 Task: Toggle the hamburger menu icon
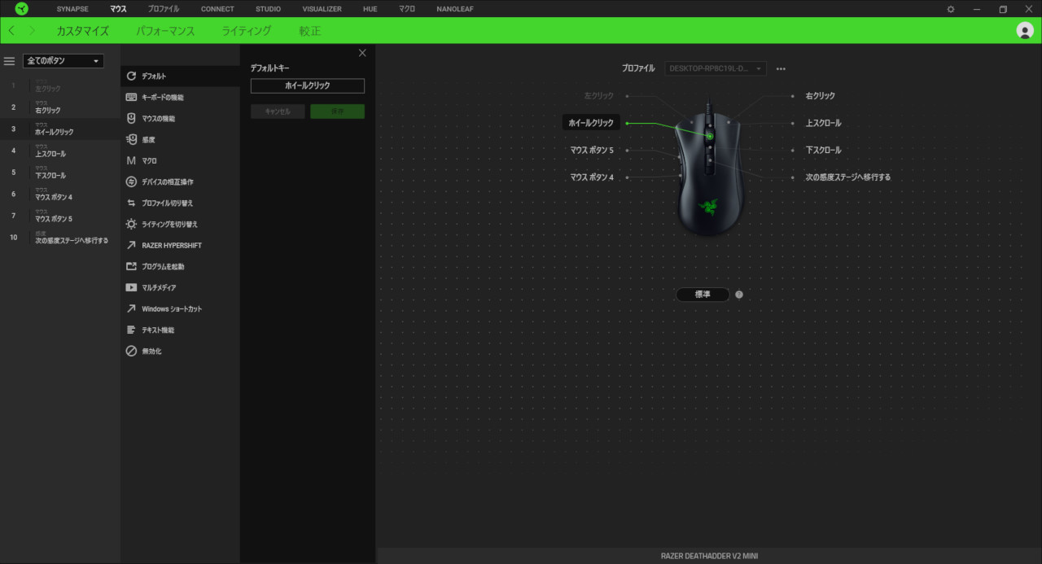10,61
